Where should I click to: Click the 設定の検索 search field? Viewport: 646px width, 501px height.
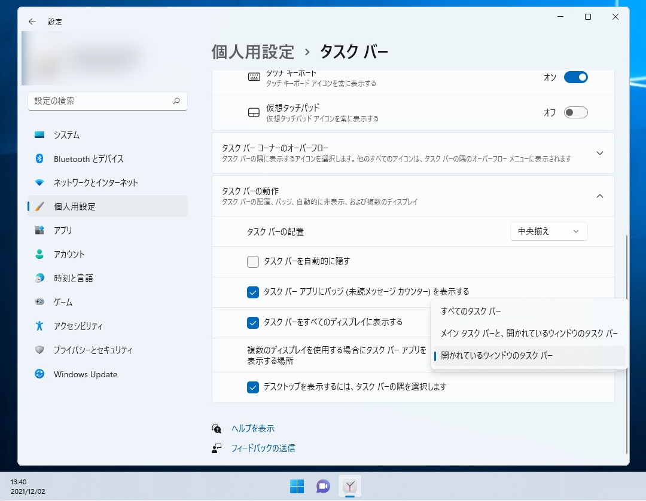[108, 101]
